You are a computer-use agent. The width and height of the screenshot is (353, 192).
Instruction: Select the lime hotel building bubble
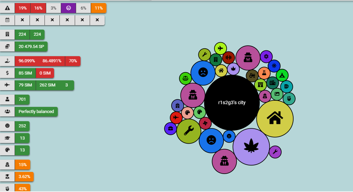point(261,85)
